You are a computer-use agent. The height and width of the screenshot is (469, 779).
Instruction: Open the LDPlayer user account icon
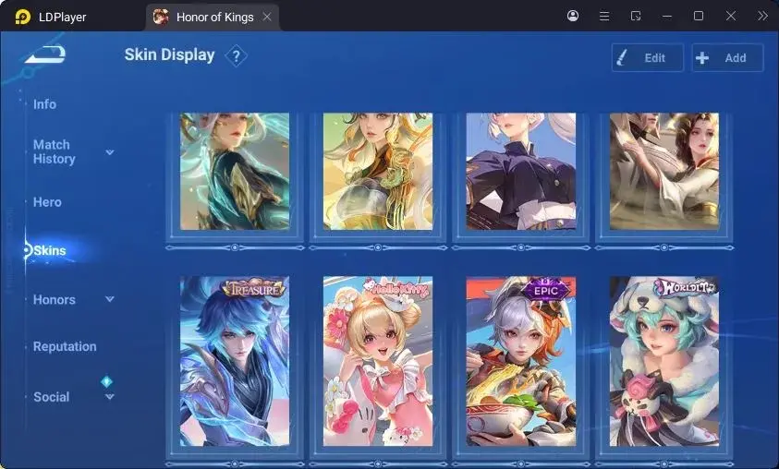click(x=573, y=16)
